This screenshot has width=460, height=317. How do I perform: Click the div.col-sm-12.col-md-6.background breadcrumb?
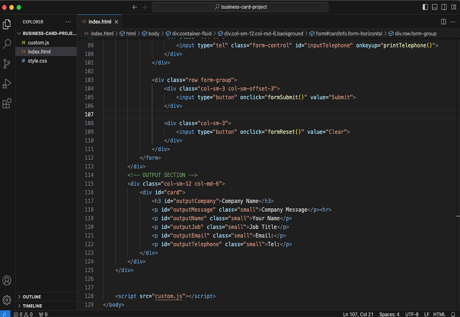pos(260,34)
